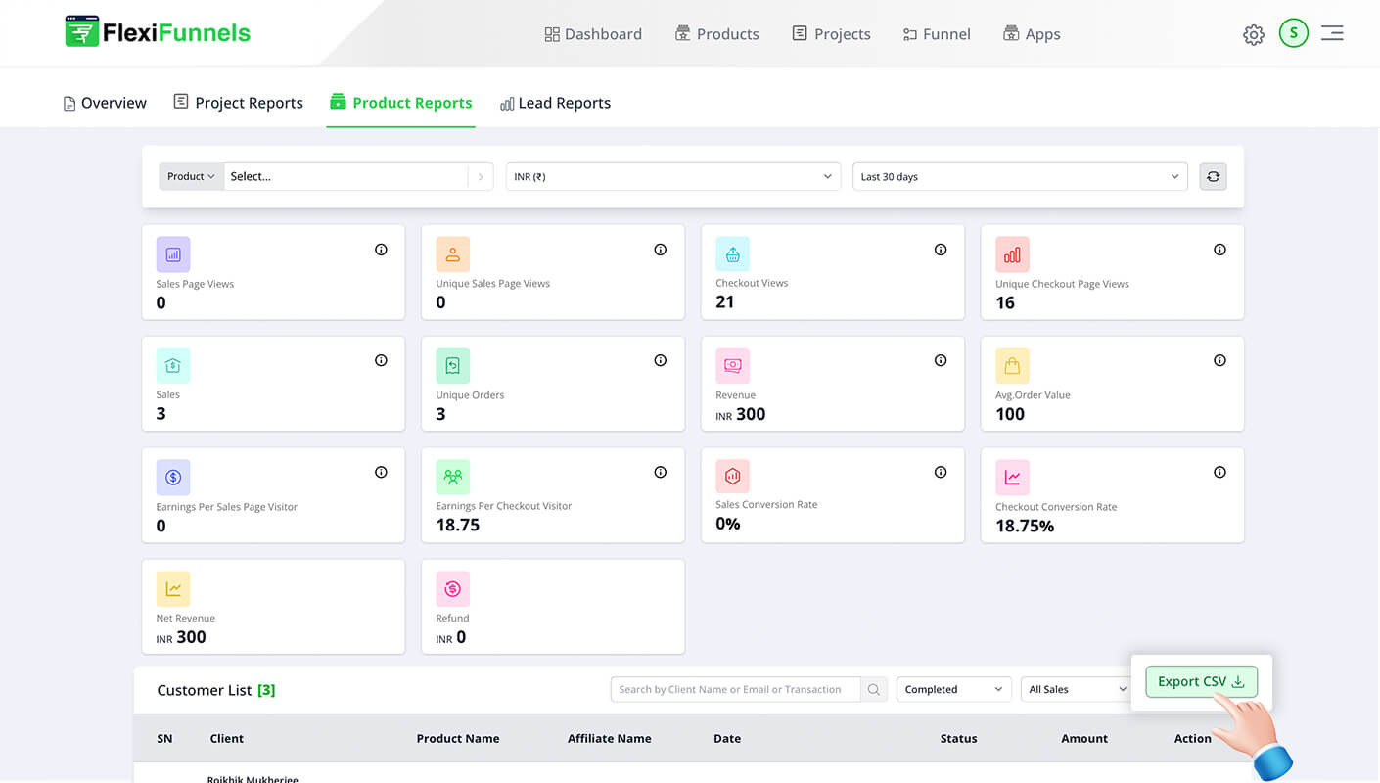Click info icon on Checkout Conversion Rate card
This screenshot has width=1380, height=783.
[1219, 473]
